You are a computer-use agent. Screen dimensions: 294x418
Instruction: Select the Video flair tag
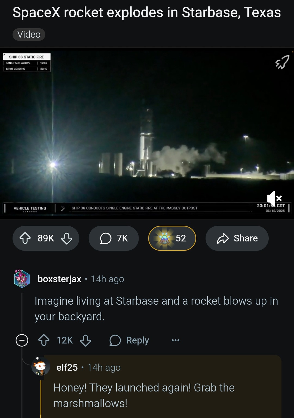point(29,34)
